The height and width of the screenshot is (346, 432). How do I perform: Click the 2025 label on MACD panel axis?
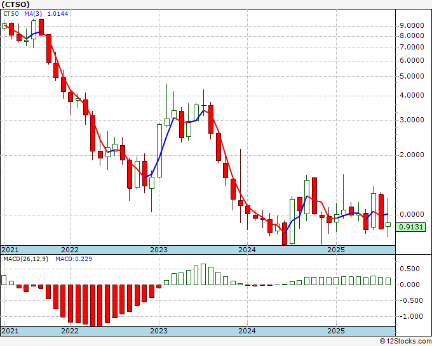[x=336, y=331]
